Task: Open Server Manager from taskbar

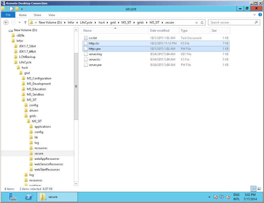Action: [13, 197]
